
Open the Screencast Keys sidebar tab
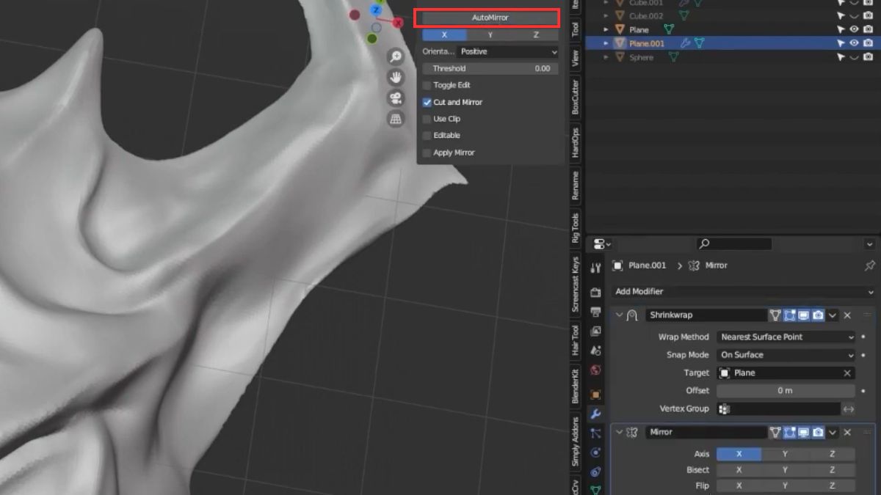[575, 285]
